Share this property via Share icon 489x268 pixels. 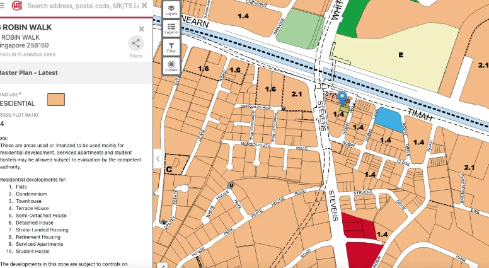tap(135, 44)
